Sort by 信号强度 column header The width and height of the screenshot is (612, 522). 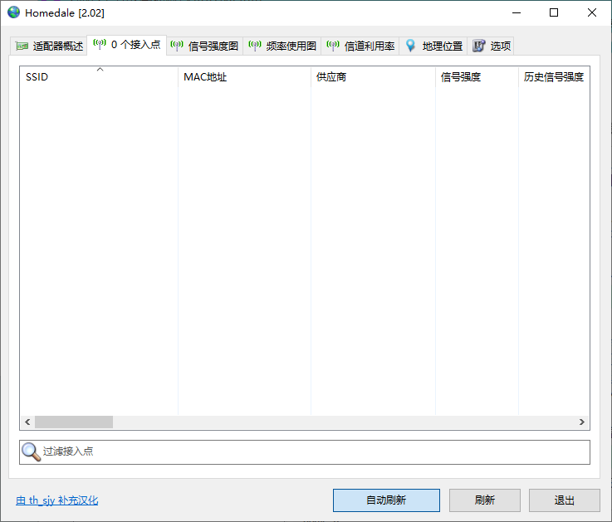coord(477,77)
